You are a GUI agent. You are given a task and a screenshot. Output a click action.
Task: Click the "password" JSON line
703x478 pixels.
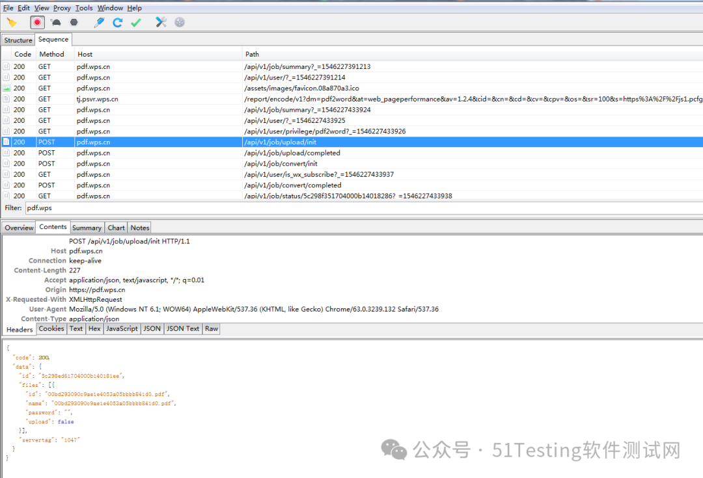coord(49,412)
